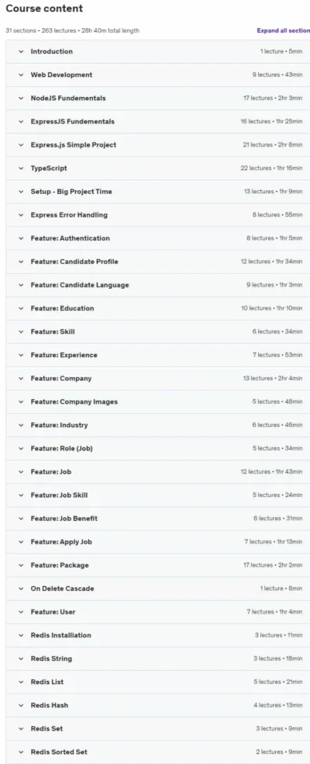Click chevron beside Express.js Simple Project
This screenshot has width=310, height=764.
21,145
